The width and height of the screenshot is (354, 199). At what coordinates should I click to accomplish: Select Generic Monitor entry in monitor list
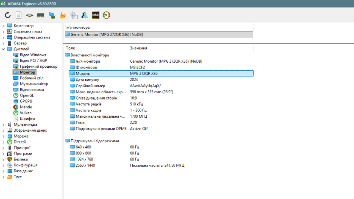[x=159, y=34]
